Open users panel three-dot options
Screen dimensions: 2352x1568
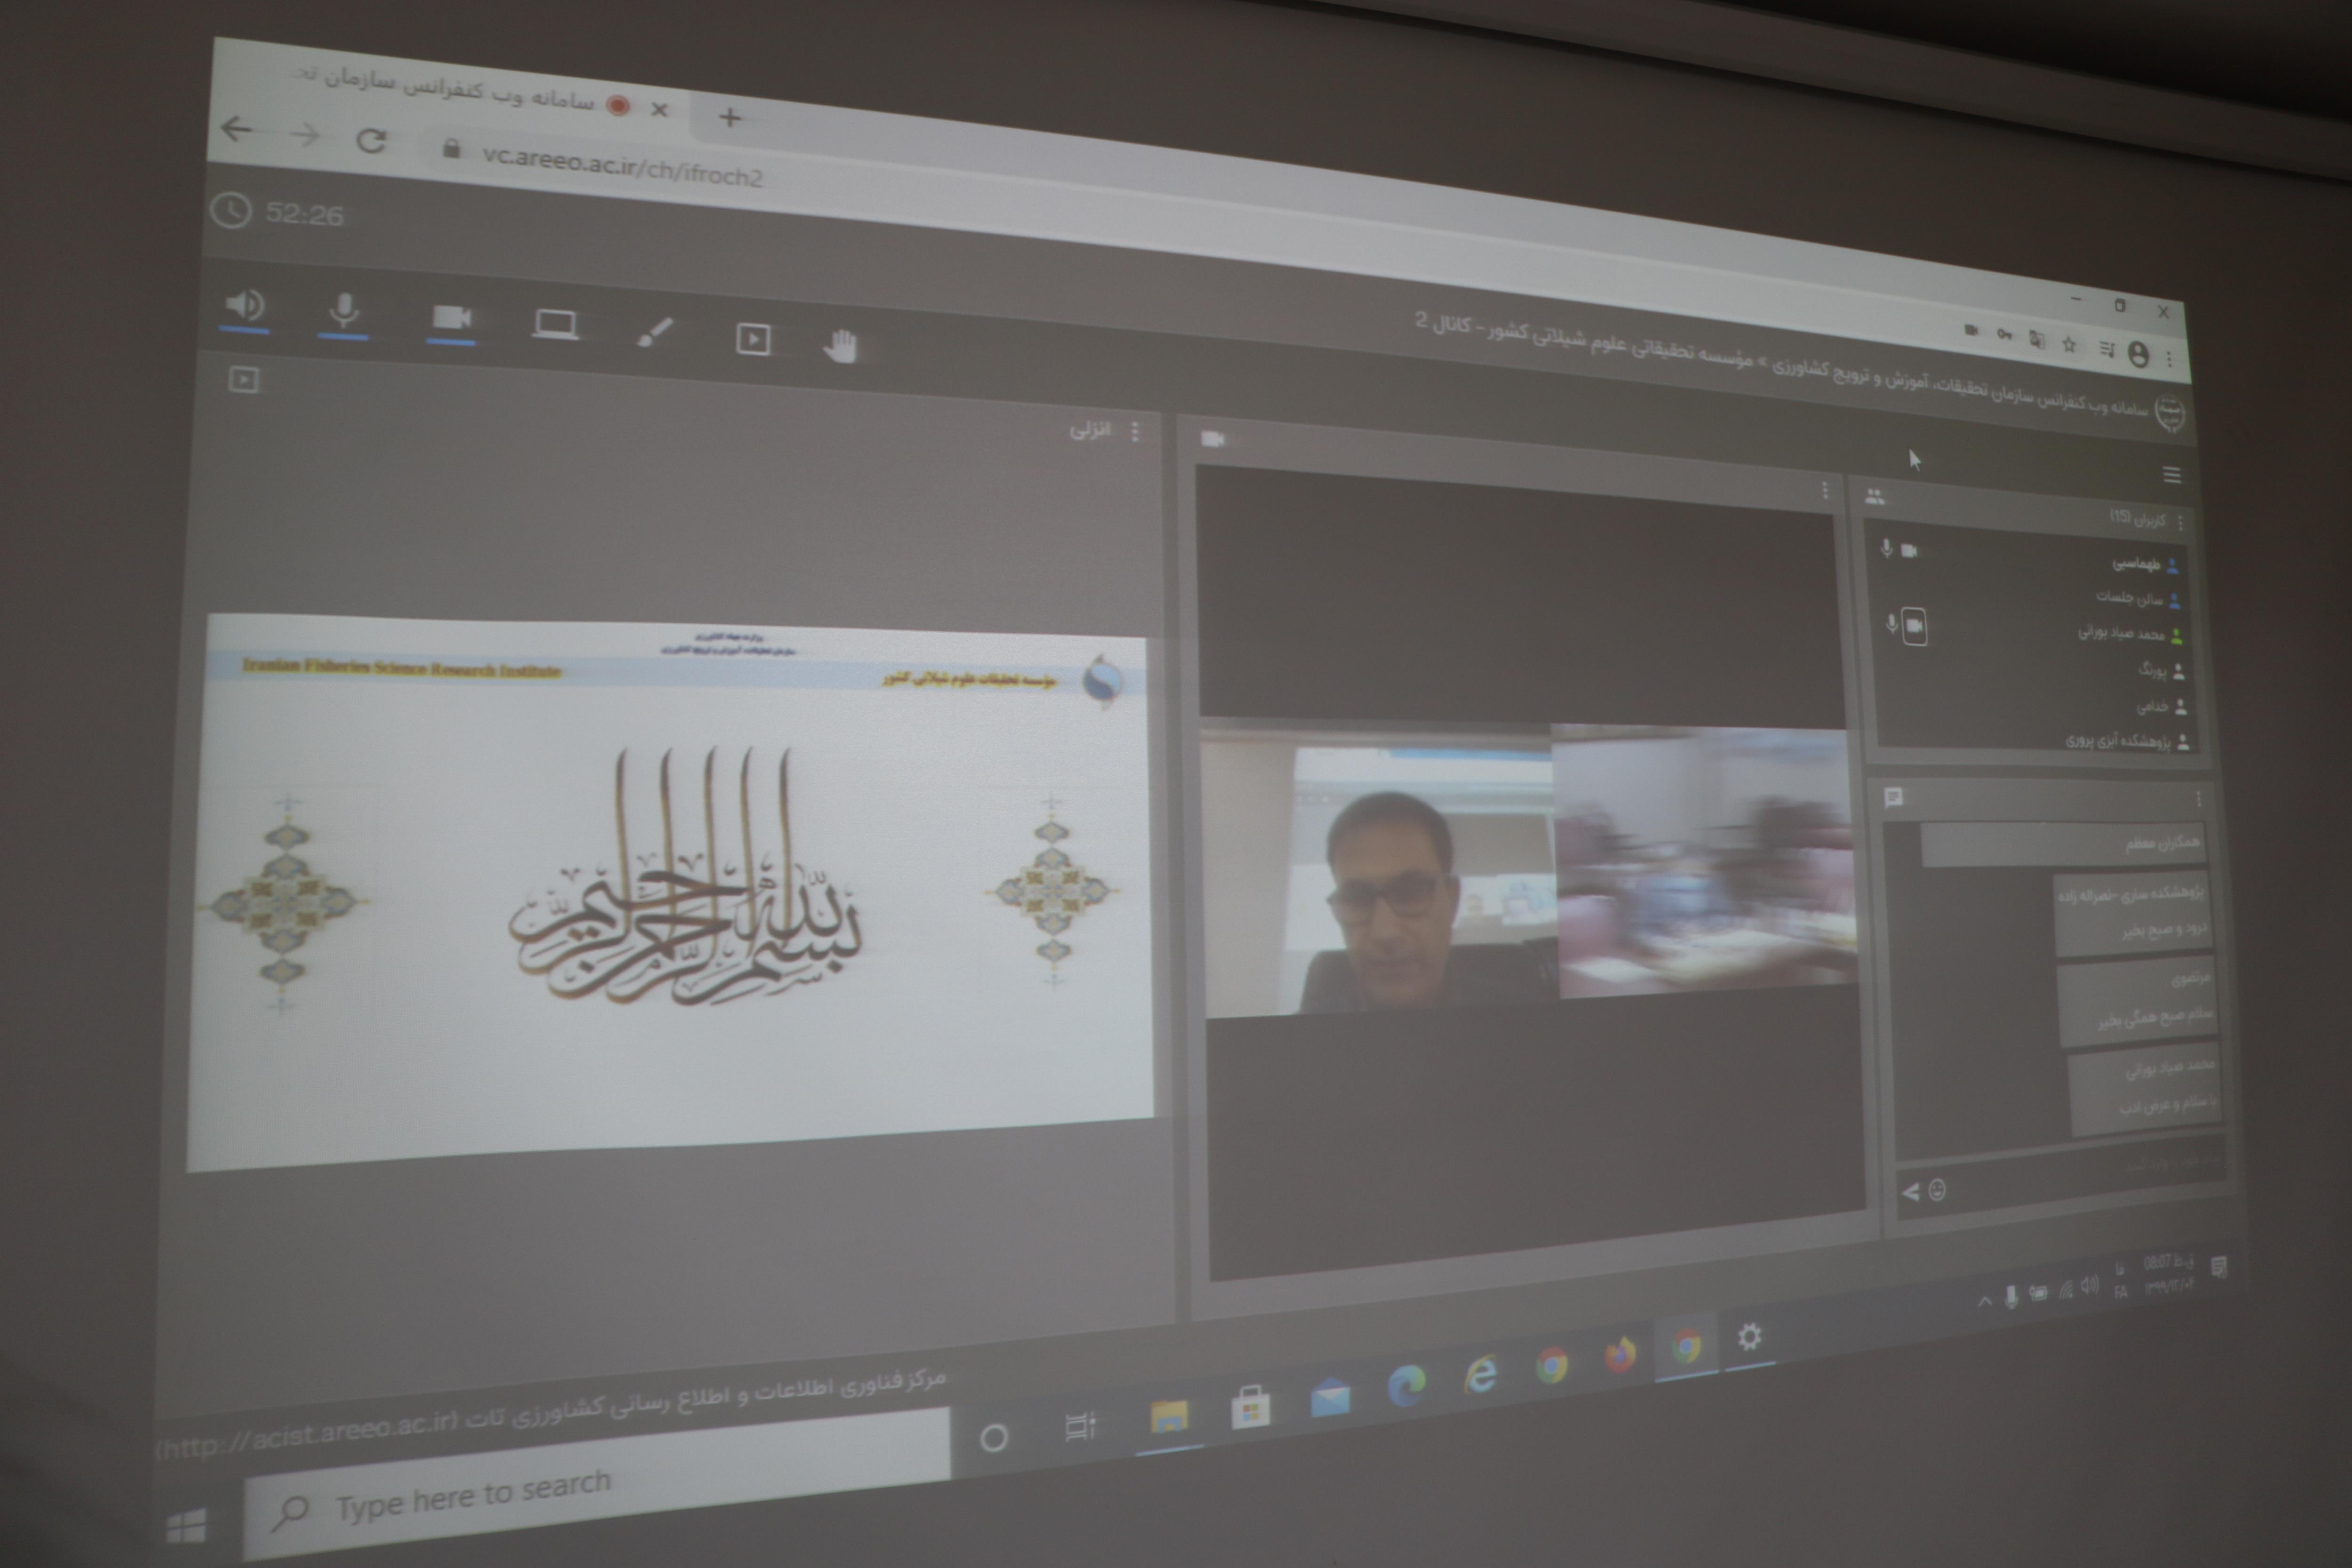click(2180, 523)
